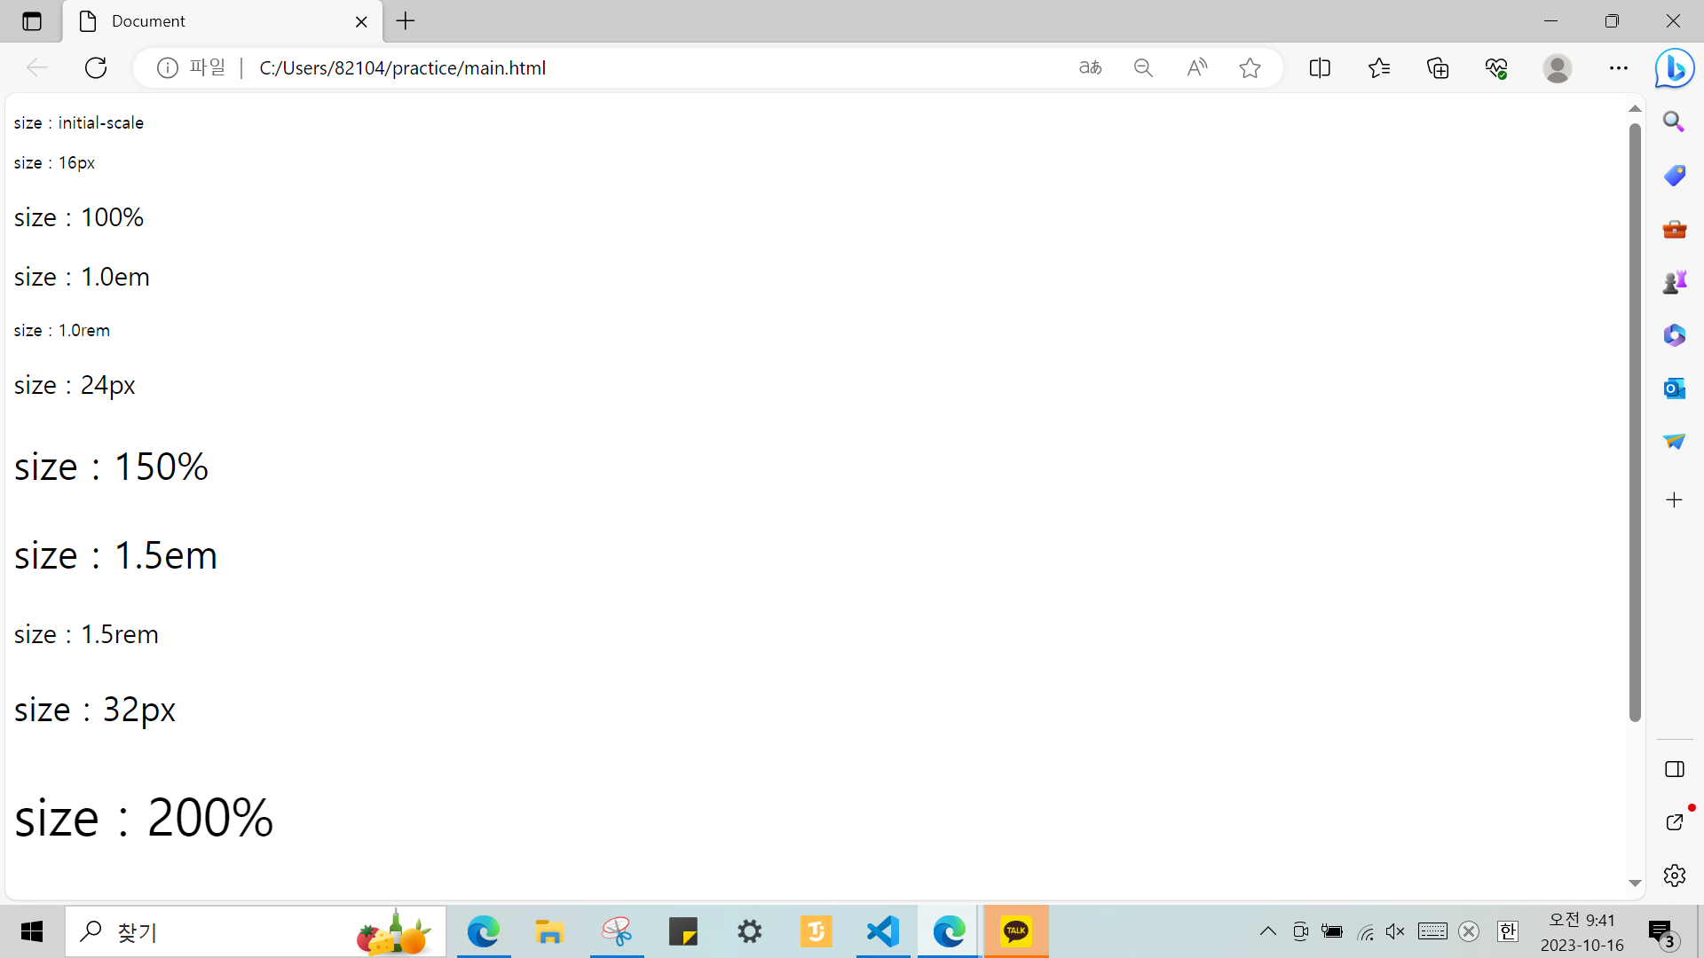Open Settings gear on taskbar
This screenshot has height=958, width=1704.
click(x=750, y=931)
